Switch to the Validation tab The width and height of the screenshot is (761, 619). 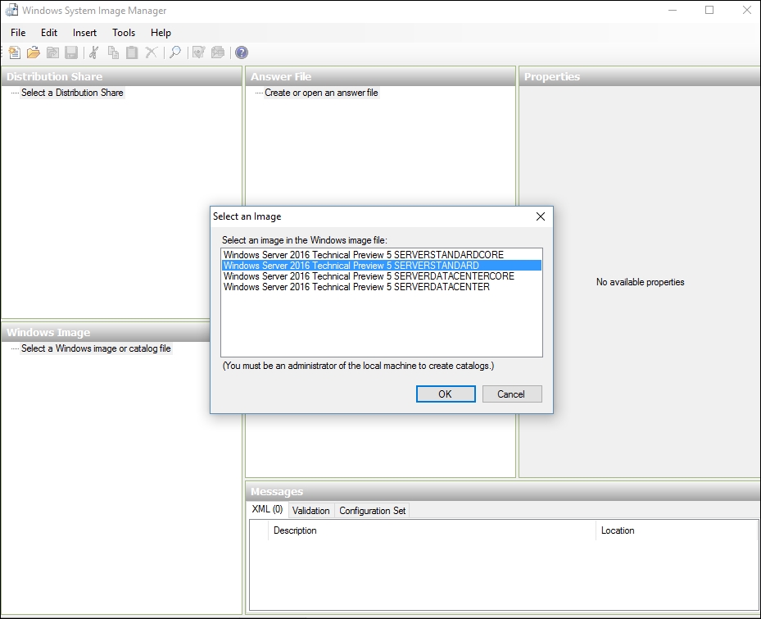310,511
